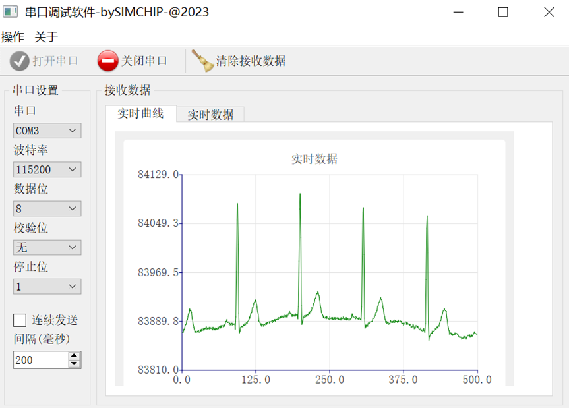The image size is (569, 408).
Task: Click the broom clear received data icon
Action: pyautogui.click(x=204, y=61)
